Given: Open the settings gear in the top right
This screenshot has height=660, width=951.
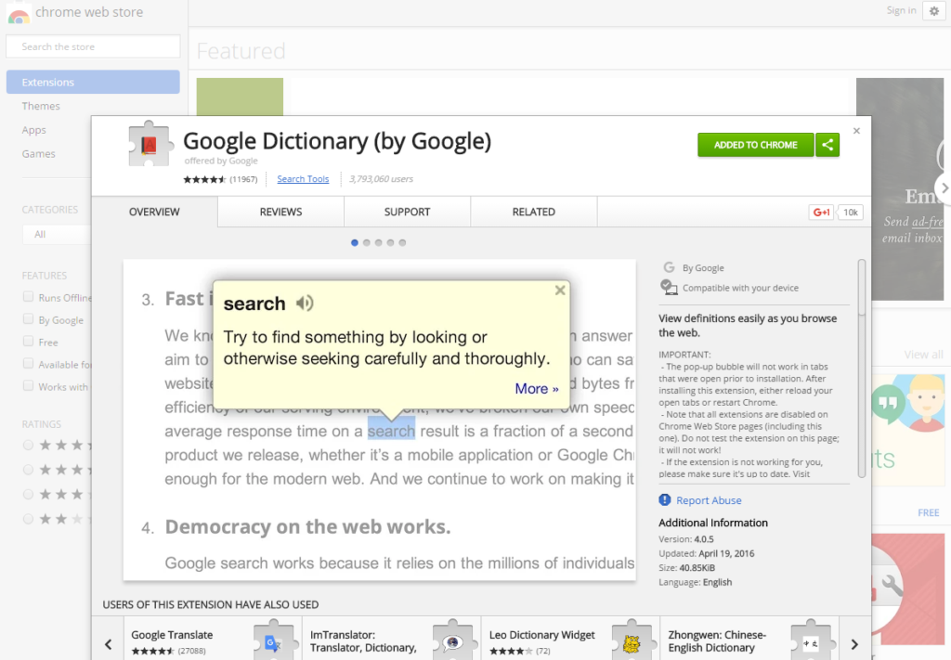Looking at the screenshot, I should [x=934, y=10].
